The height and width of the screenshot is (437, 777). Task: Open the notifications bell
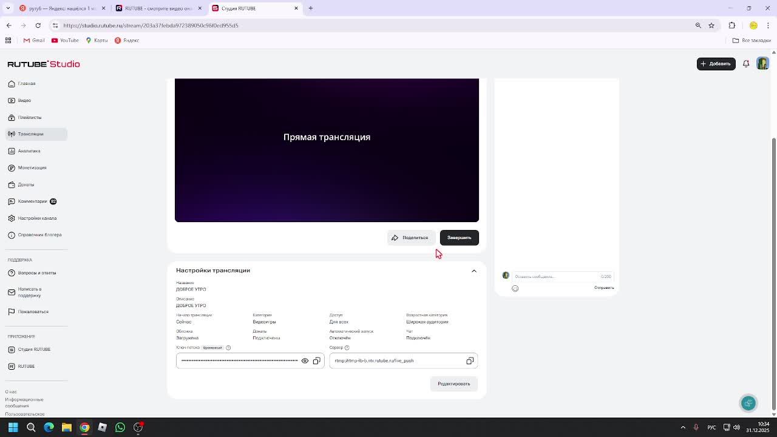point(746,64)
